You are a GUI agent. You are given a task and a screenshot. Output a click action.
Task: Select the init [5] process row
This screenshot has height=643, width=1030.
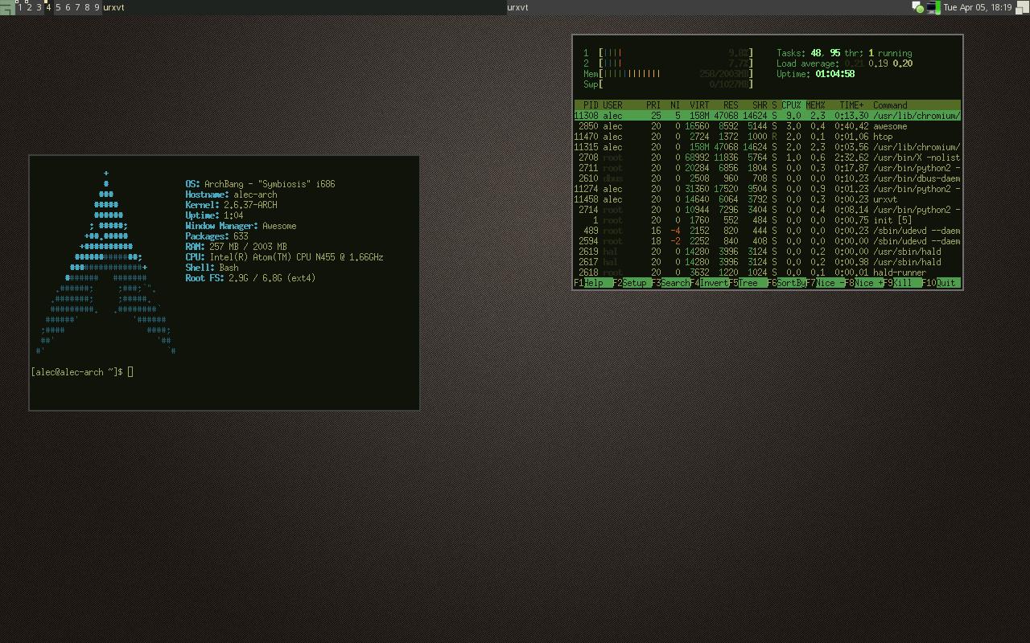(767, 220)
